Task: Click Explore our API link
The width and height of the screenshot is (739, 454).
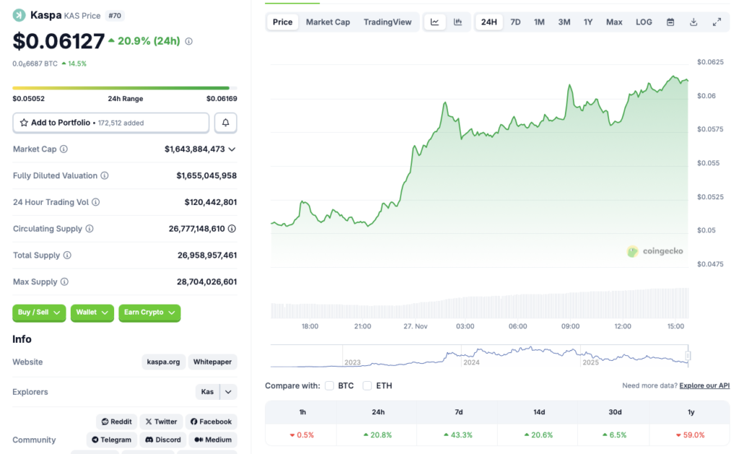Action: tap(704, 385)
